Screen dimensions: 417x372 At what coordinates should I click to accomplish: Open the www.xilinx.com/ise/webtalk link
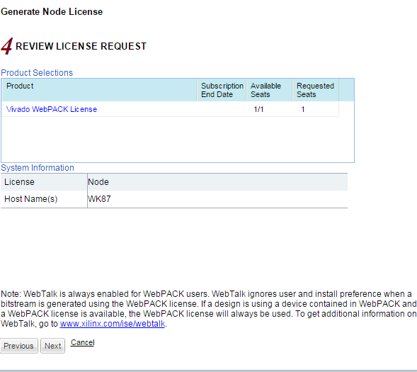(x=113, y=324)
